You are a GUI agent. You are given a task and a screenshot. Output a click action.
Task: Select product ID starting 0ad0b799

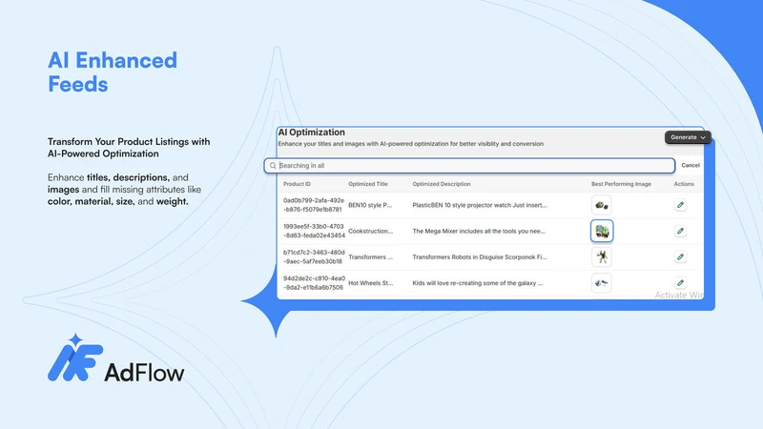314,205
